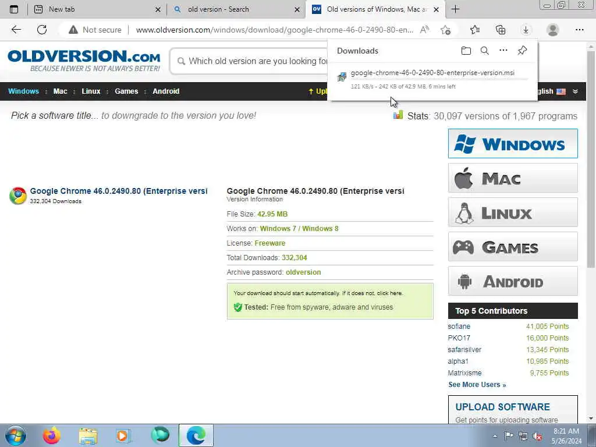Open the Windows nav menu item
The image size is (596, 447).
click(23, 91)
